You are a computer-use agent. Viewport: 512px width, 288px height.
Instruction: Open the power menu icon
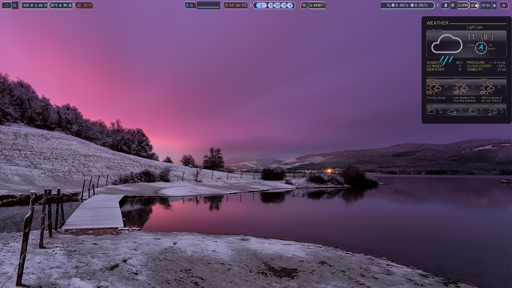tap(504, 5)
